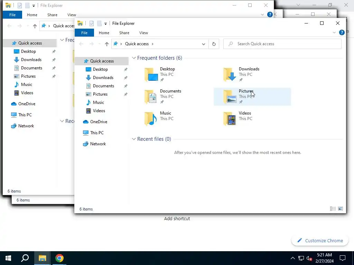Collapse Frequent folders section in back window
The height and width of the screenshot is (265, 354).
point(62,40)
